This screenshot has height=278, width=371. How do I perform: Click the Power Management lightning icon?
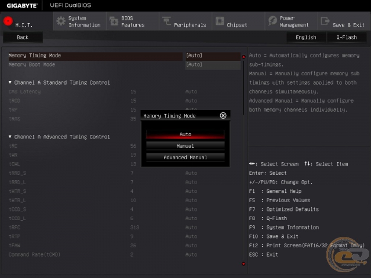272,21
